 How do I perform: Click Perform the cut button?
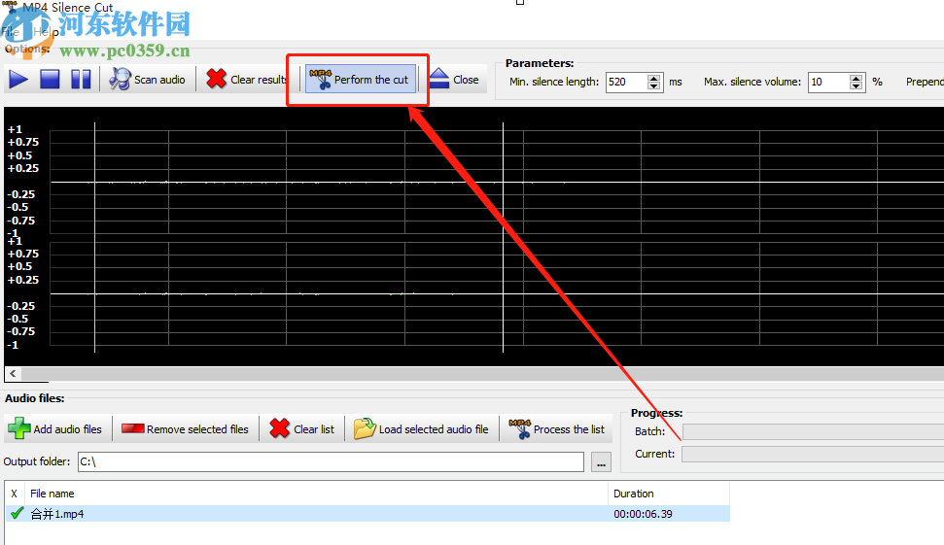click(360, 80)
